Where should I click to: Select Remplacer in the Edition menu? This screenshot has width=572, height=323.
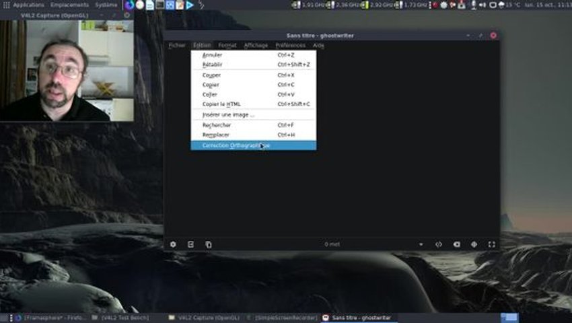click(x=254, y=135)
